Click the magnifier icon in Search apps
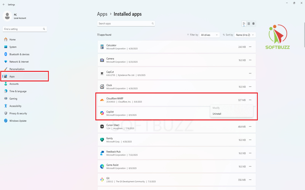This screenshot has height=190, width=305. click(153, 24)
